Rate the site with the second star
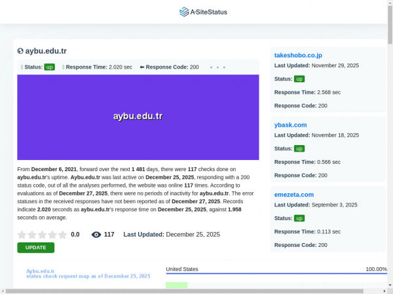Screen dimensions: 393x294 (32, 235)
